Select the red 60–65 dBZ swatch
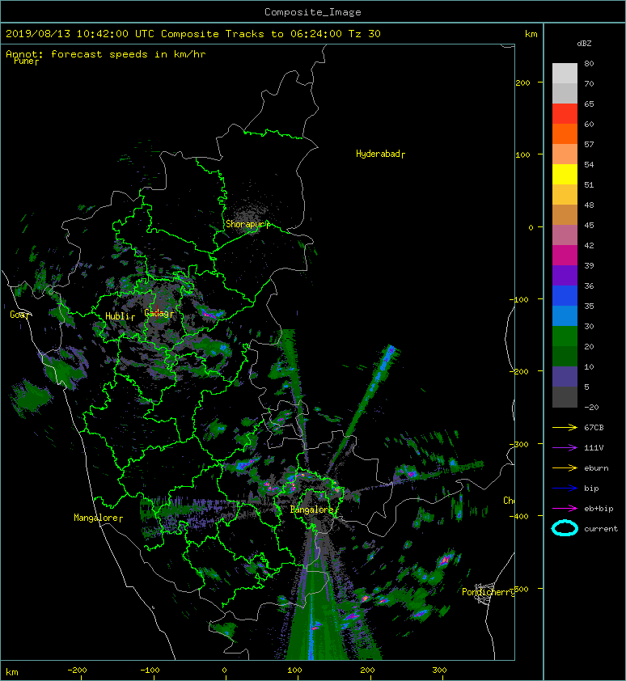The image size is (626, 681). pyautogui.click(x=565, y=114)
